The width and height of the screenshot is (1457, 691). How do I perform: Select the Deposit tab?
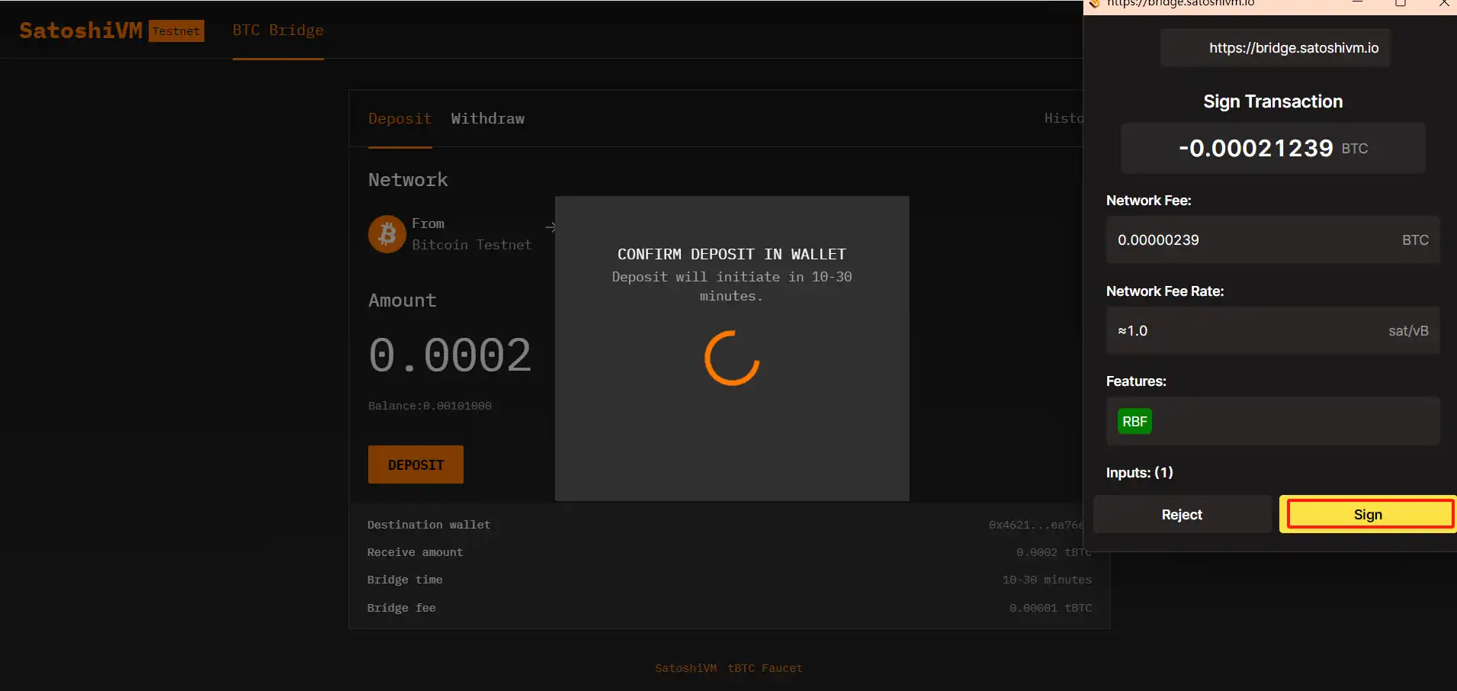point(400,119)
